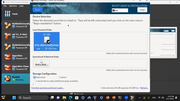Screen dimensions: 180x101
Task: Open Microsoft Store from taskbar
Action: pos(77,98)
